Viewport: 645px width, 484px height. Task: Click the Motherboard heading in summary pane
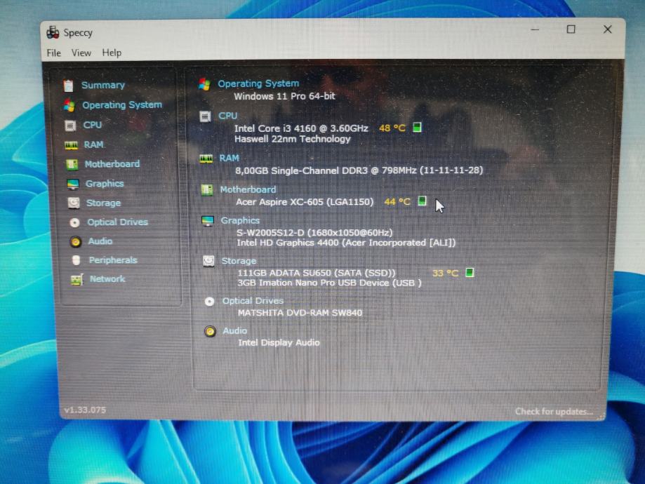click(x=248, y=189)
